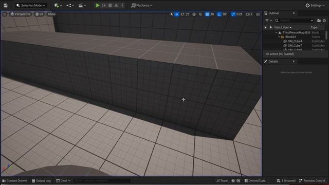
Task: Activate the Rotate tool
Action: 182,14
